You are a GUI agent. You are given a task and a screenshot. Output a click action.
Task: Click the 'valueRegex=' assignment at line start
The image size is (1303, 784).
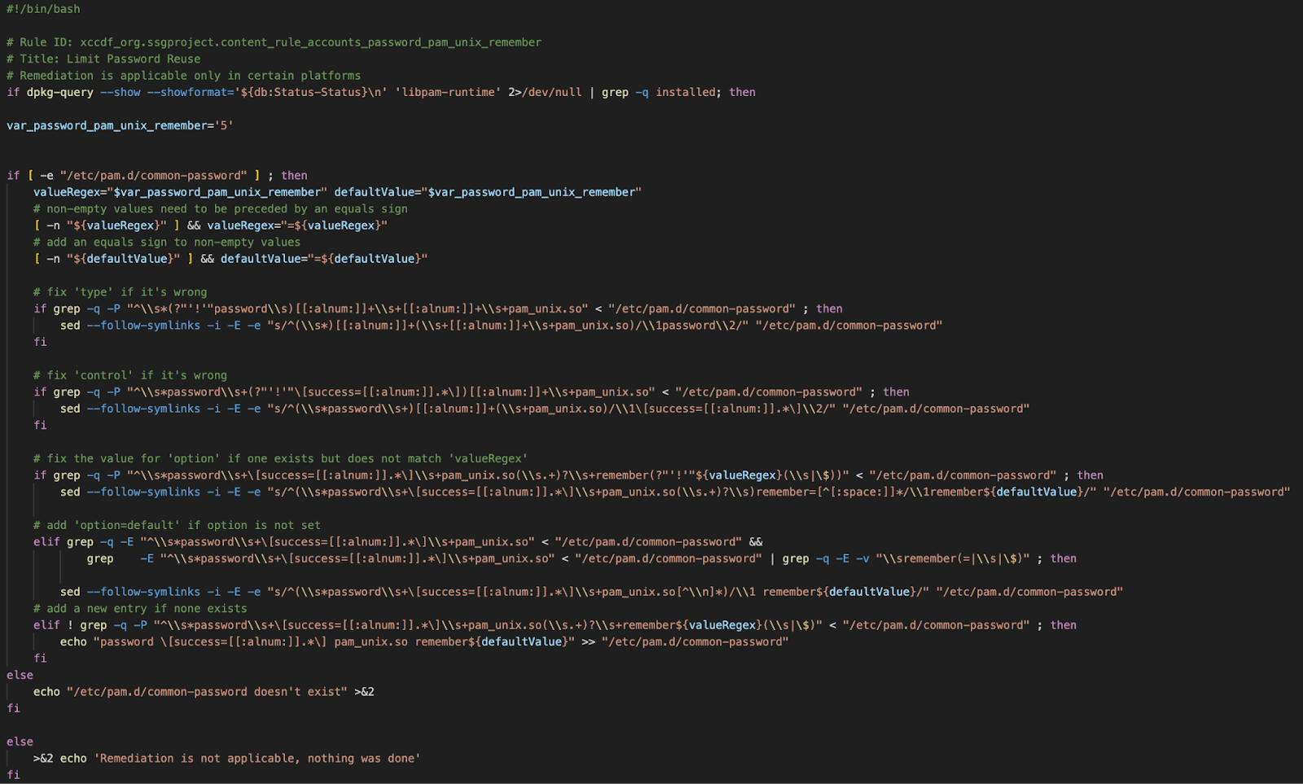180,192
